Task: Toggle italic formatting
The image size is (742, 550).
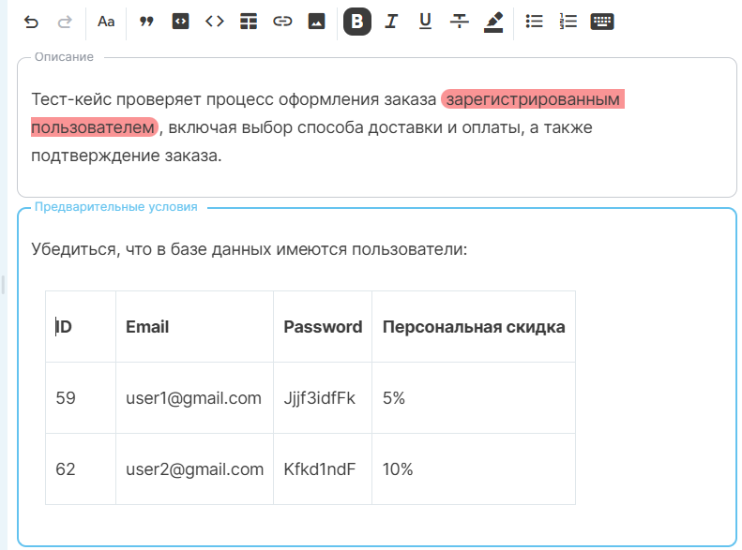Action: [x=391, y=22]
